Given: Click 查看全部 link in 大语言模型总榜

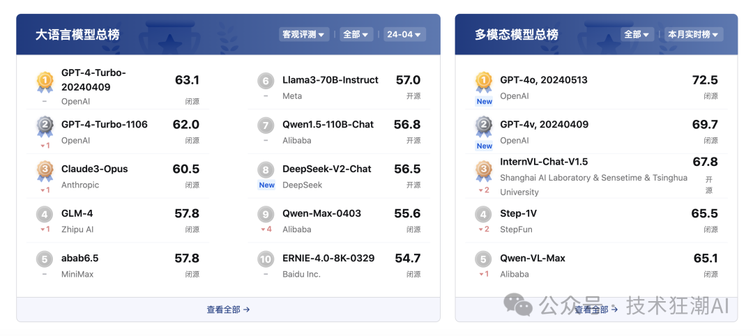Looking at the screenshot, I should [229, 310].
